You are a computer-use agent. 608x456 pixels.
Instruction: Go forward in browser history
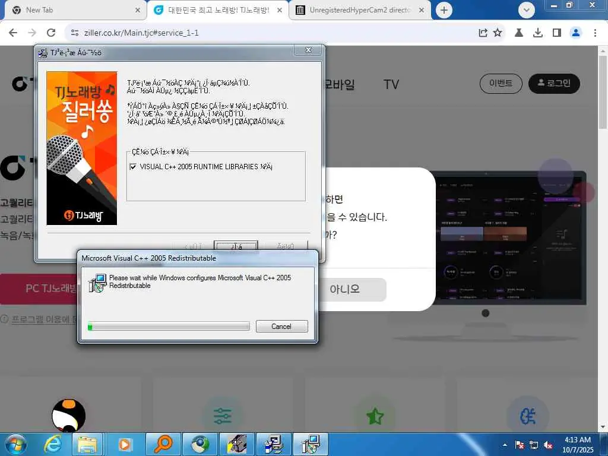coord(32,33)
